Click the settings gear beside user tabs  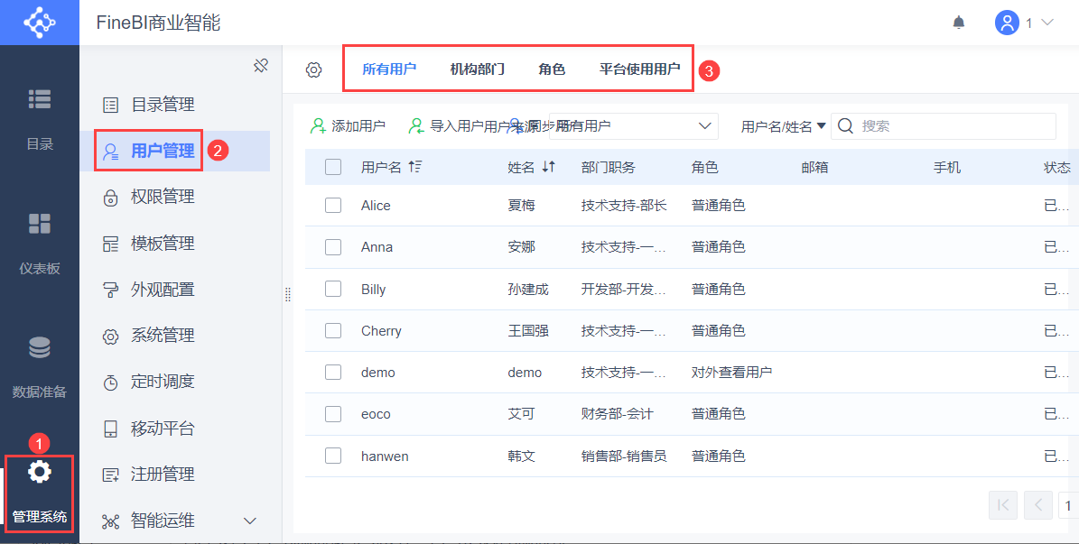[313, 69]
